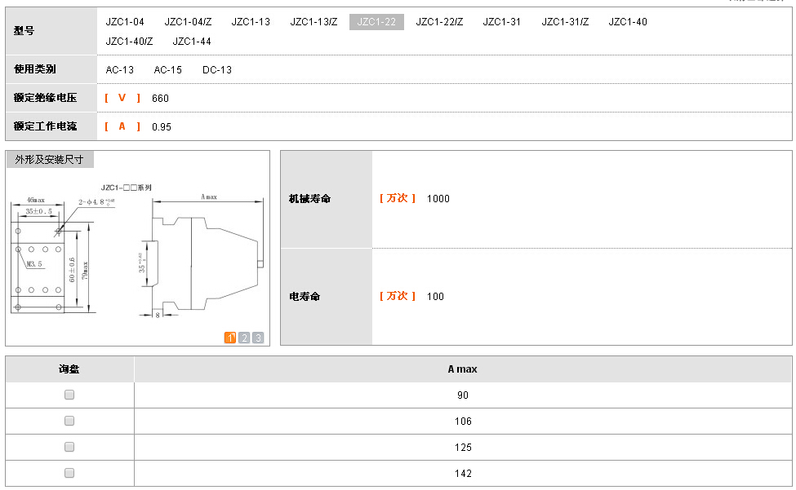Viewport: 796px width, 490px height.
Task: Click the 外形及安装尺寸 label tab
Action: (50, 160)
